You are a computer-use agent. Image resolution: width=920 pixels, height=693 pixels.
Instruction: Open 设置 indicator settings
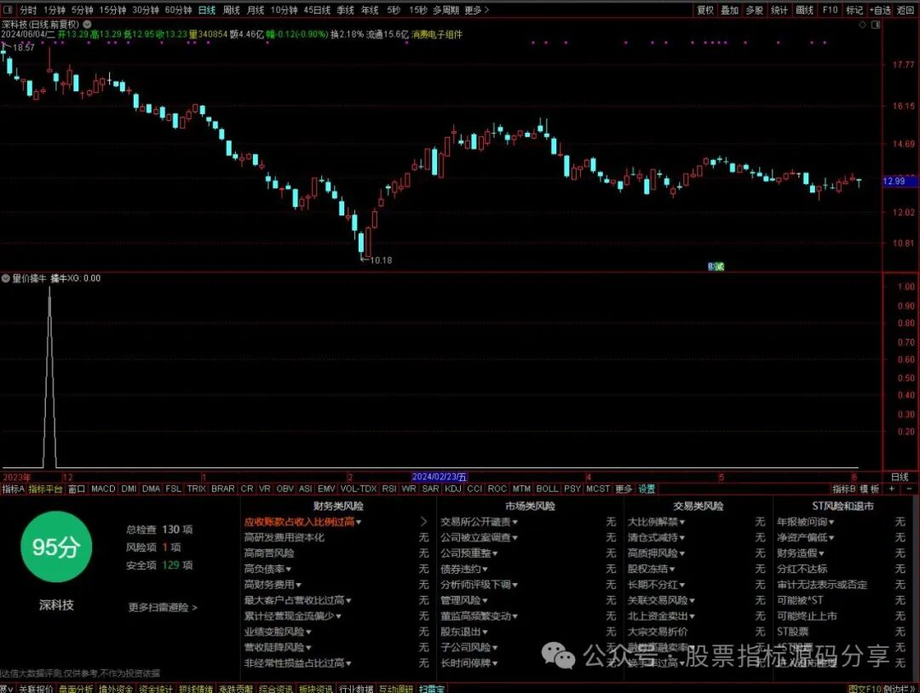647,489
